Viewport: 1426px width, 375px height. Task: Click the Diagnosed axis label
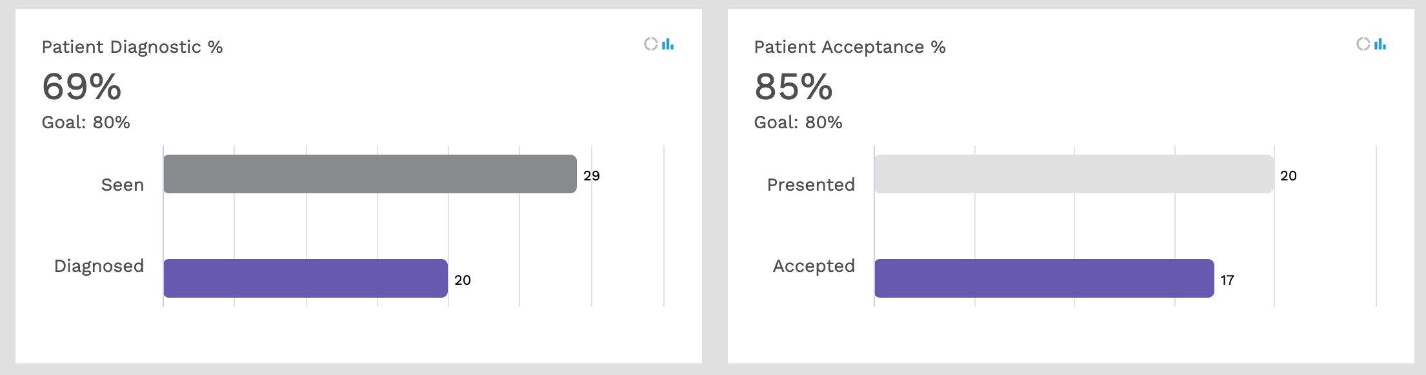(x=99, y=266)
